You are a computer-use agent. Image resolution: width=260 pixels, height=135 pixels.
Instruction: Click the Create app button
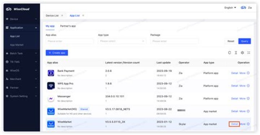(x=57, y=53)
